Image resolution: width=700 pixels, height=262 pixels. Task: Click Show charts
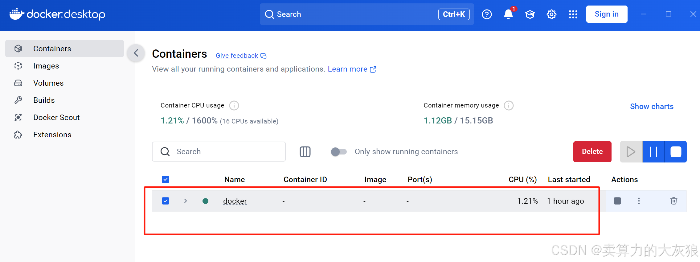coord(652,106)
